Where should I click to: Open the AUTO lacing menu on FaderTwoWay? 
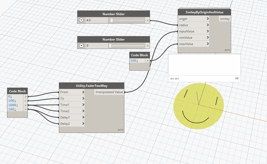(120, 130)
